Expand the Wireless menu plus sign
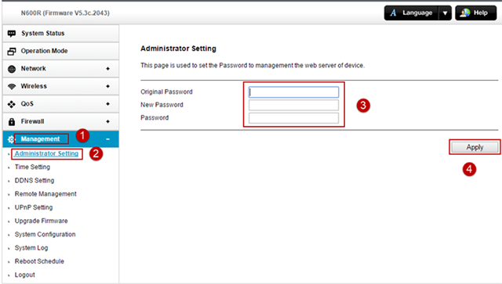Screen dimensions: 502x284 (x=108, y=86)
